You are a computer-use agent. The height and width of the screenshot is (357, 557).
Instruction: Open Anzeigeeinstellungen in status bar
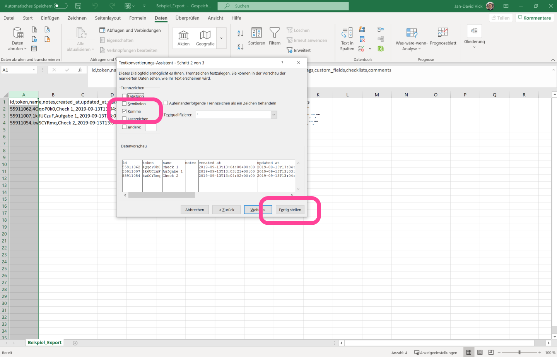tap(436, 353)
